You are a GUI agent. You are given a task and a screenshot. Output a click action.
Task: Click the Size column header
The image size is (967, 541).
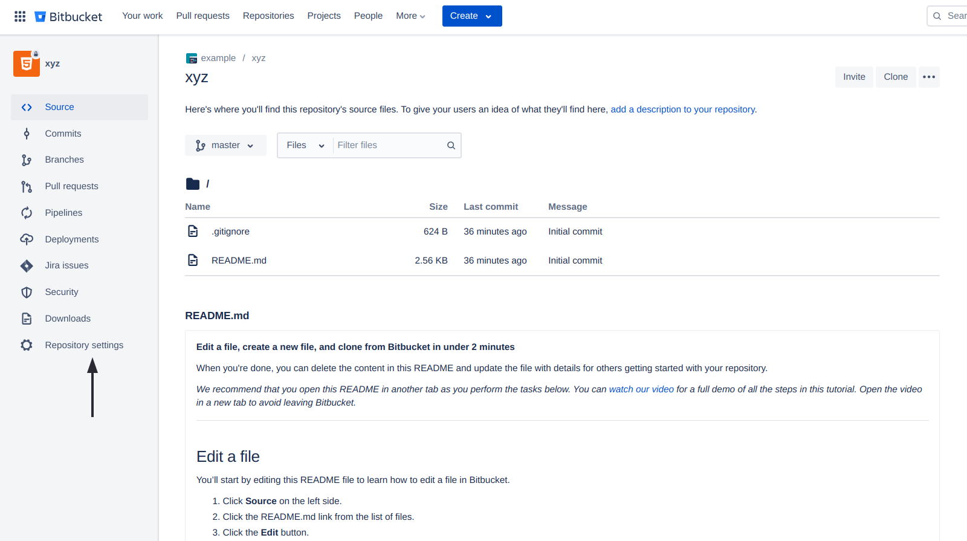(x=438, y=207)
